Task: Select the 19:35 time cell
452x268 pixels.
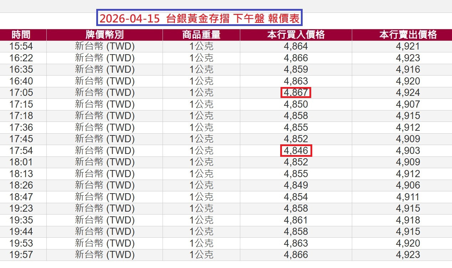Action: (x=21, y=220)
